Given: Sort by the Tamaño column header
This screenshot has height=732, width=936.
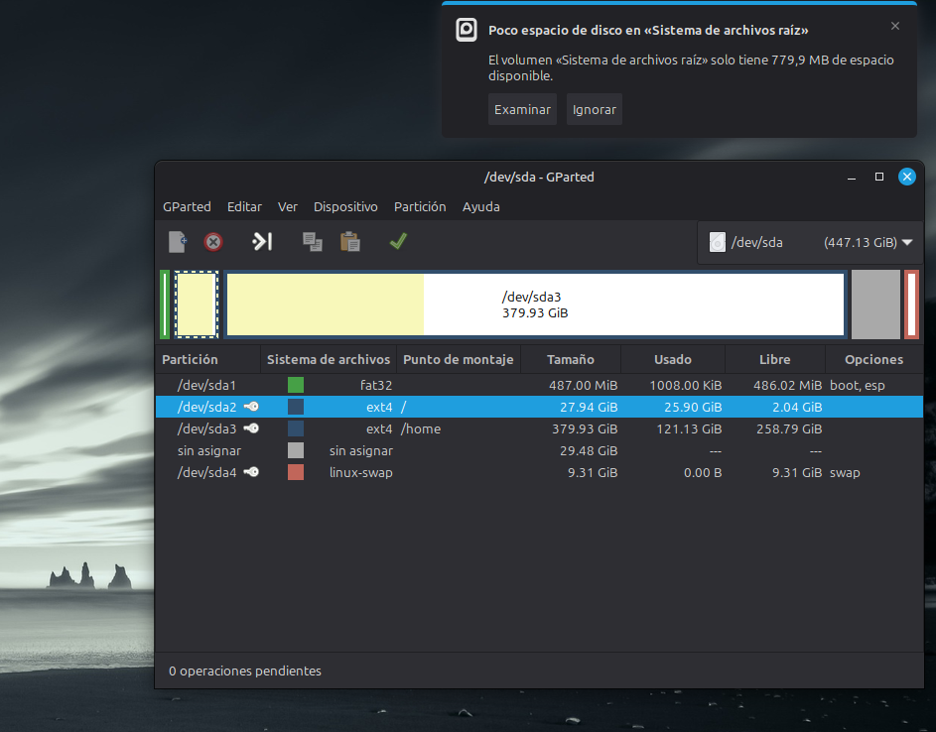Looking at the screenshot, I should tap(570, 359).
